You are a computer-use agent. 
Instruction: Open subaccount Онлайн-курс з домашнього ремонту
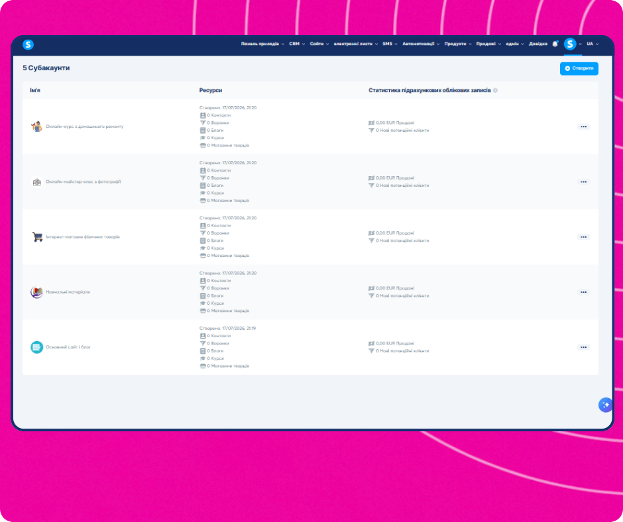85,127
